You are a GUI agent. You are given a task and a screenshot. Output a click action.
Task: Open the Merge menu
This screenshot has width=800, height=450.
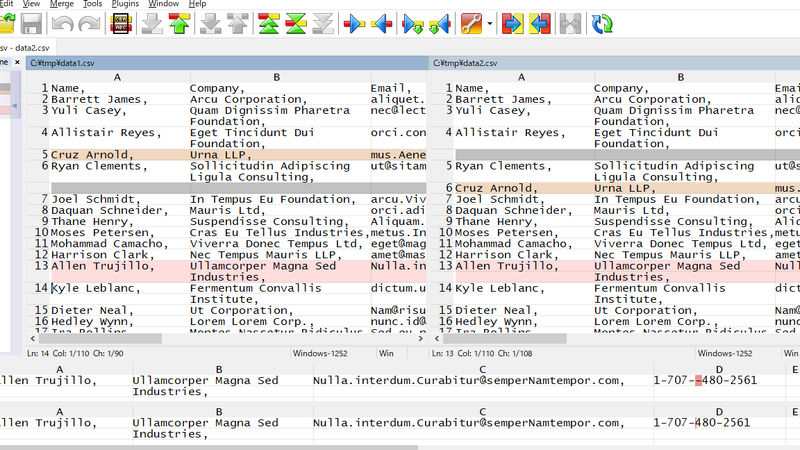tap(62, 4)
